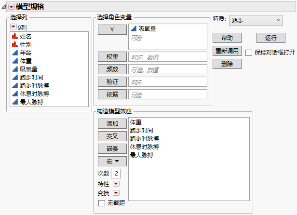The image size is (297, 215).
Task: Select 跑步时脉搏 in the model effects list
Action: coord(144,138)
